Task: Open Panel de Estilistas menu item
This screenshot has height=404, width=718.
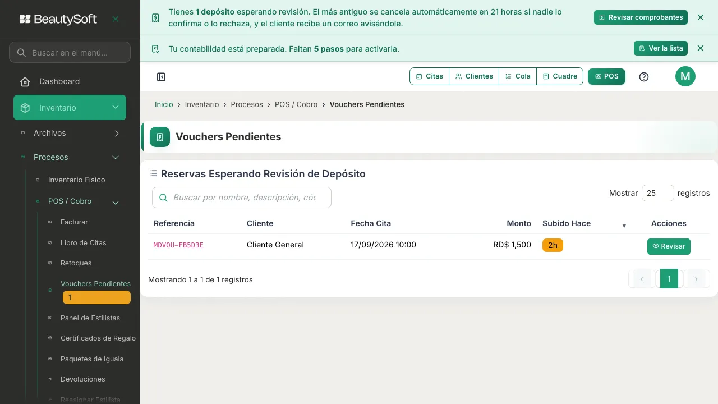Action: point(90,318)
